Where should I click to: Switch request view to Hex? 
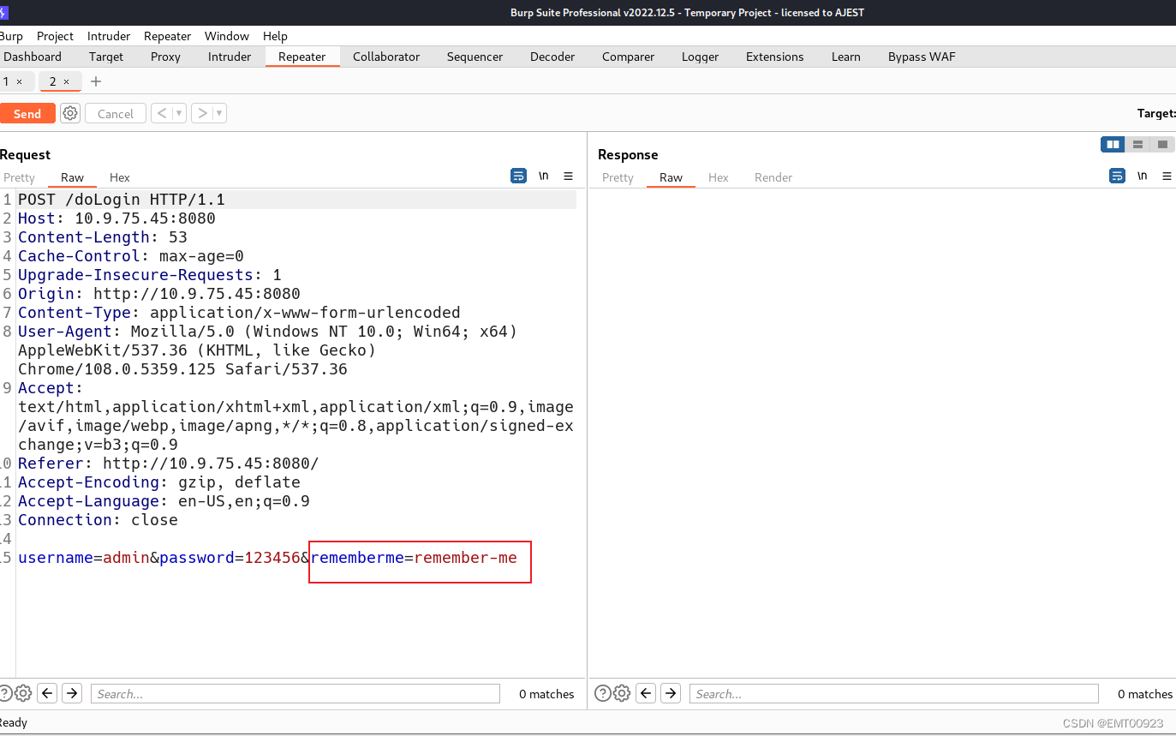(x=120, y=177)
